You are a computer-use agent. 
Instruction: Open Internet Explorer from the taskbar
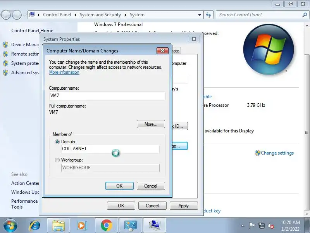pyautogui.click(x=34, y=226)
